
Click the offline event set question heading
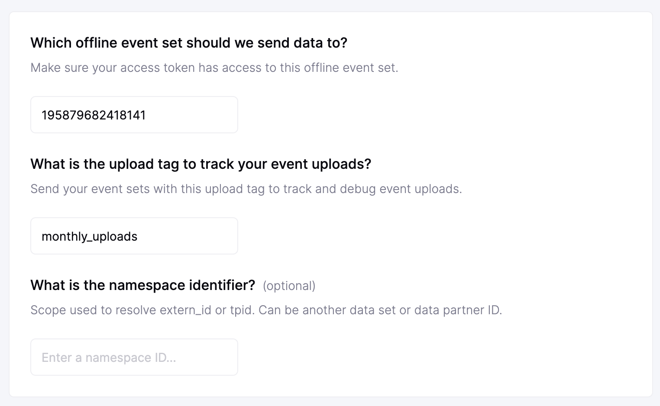pos(188,42)
